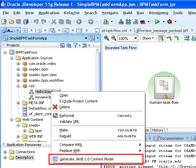Click the Zoom Out magnifier icon
The image size is (196, 168).
point(114,38)
